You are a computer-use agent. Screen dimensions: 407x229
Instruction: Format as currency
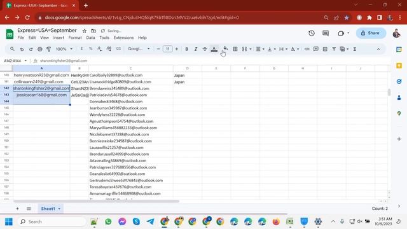[x=81, y=49]
